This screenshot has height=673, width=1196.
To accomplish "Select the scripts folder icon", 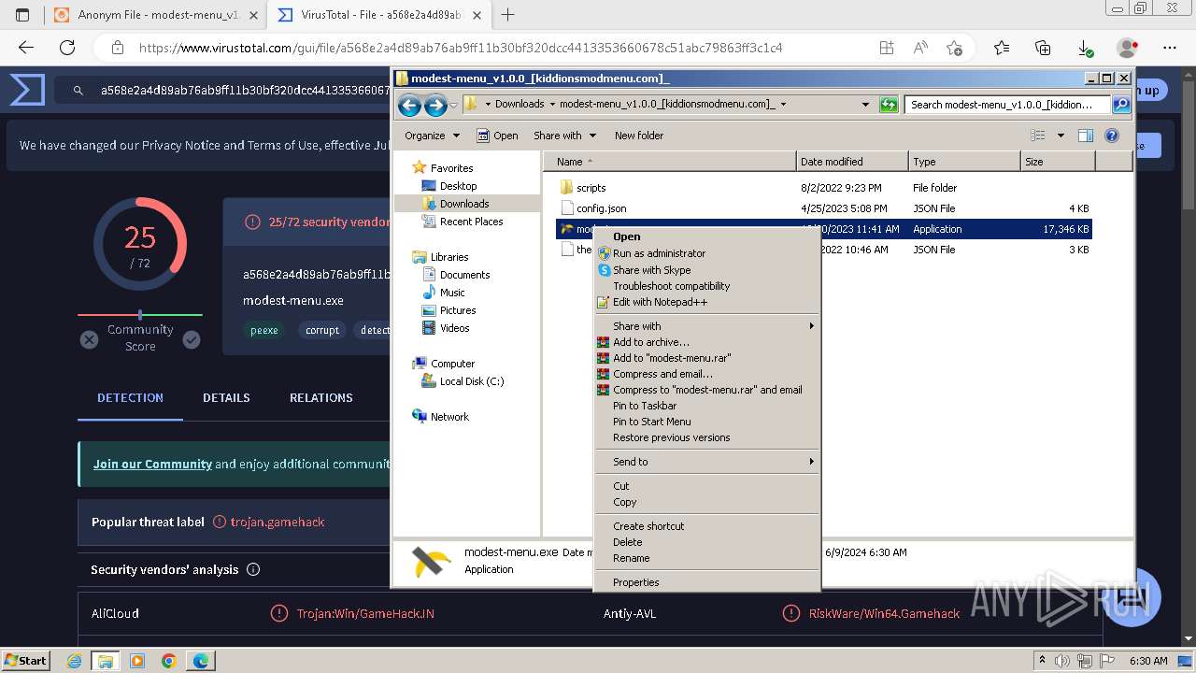I will (566, 188).
